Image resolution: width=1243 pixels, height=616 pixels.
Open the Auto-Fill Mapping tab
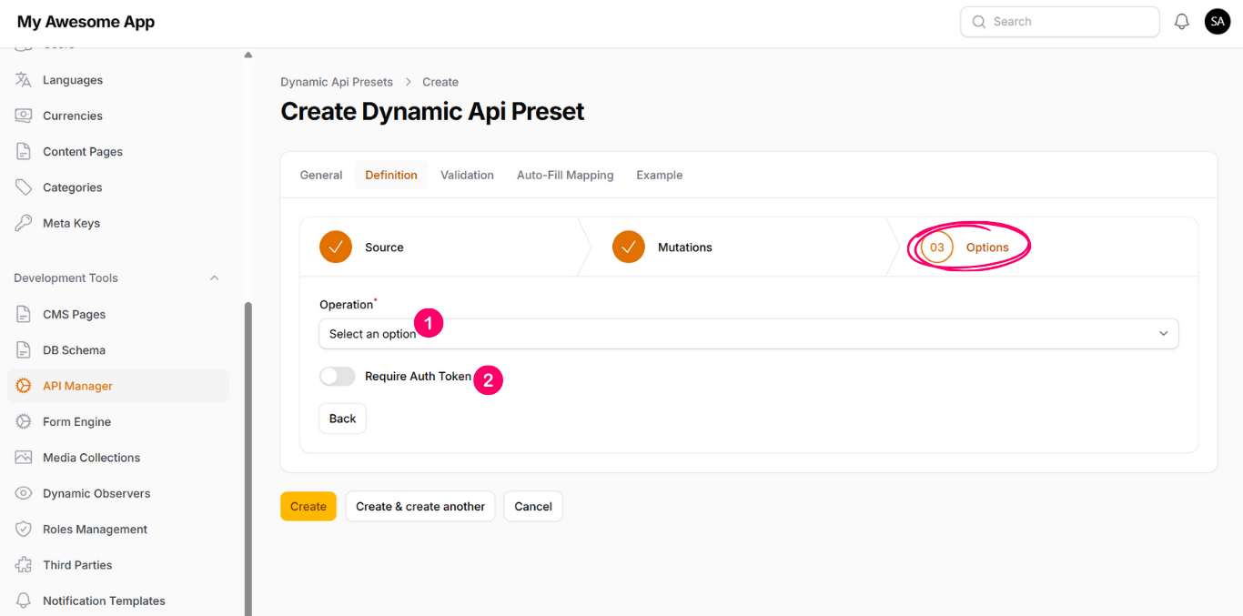click(564, 175)
